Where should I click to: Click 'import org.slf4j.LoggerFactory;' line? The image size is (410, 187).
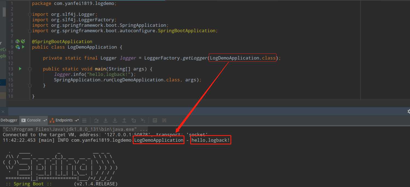tap(74, 20)
